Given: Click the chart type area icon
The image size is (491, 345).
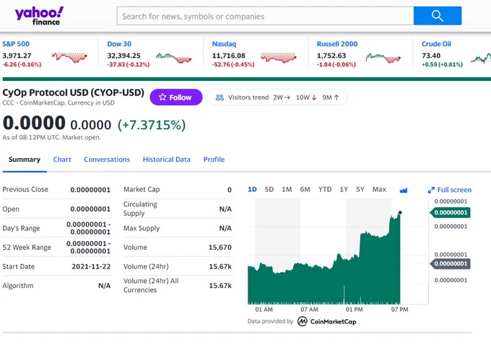Looking at the screenshot, I should pos(404,190).
